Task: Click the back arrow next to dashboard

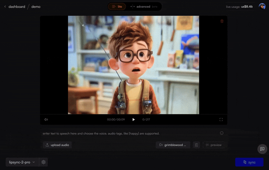Action: click(x=5, y=7)
